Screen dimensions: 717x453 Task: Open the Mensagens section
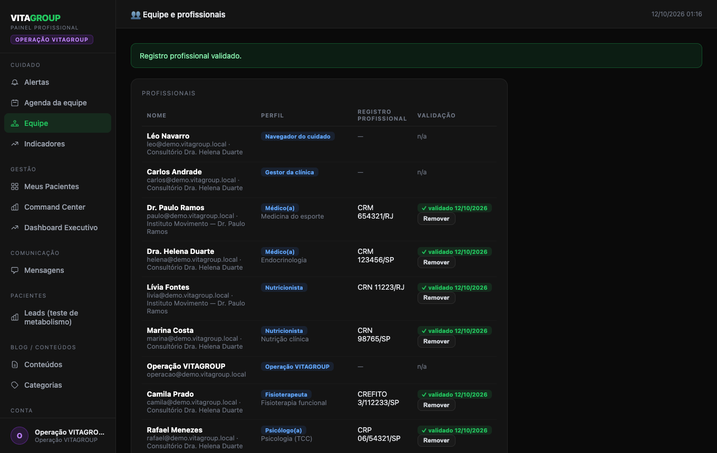coord(57,270)
